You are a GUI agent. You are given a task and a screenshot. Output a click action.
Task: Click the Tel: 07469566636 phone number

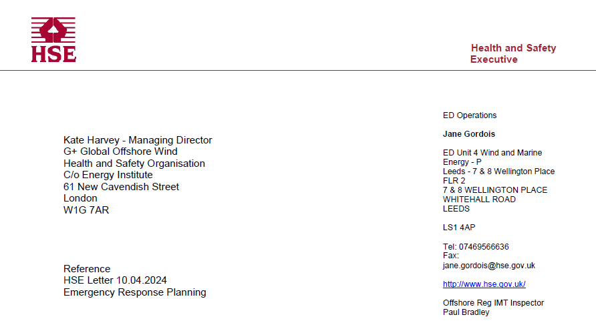[476, 247]
